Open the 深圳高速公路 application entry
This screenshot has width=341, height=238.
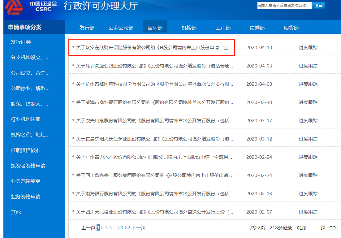point(154,66)
